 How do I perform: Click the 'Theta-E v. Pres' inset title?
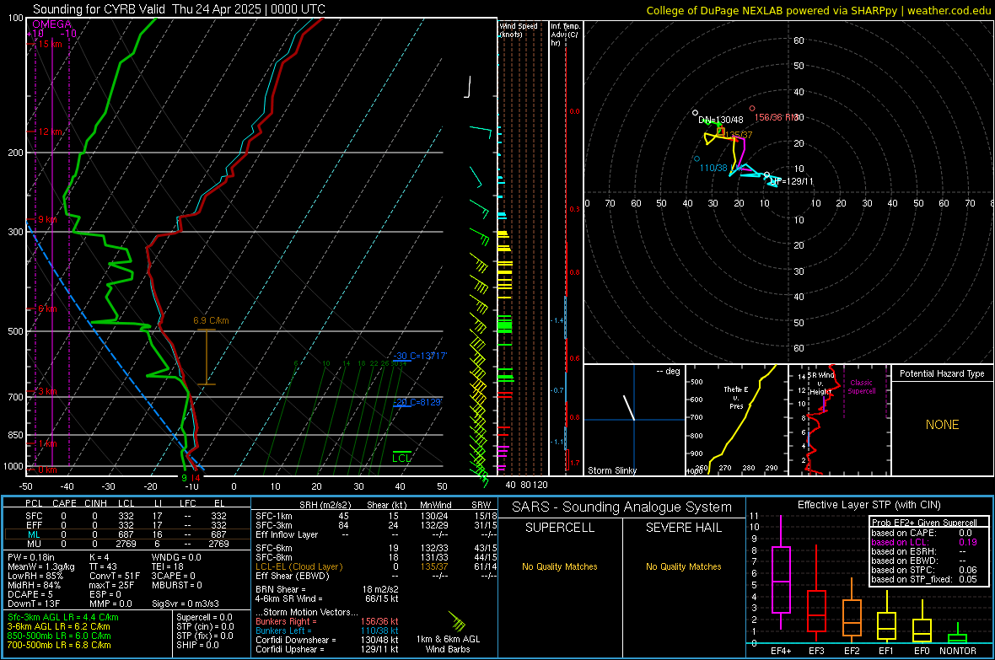[x=736, y=398]
